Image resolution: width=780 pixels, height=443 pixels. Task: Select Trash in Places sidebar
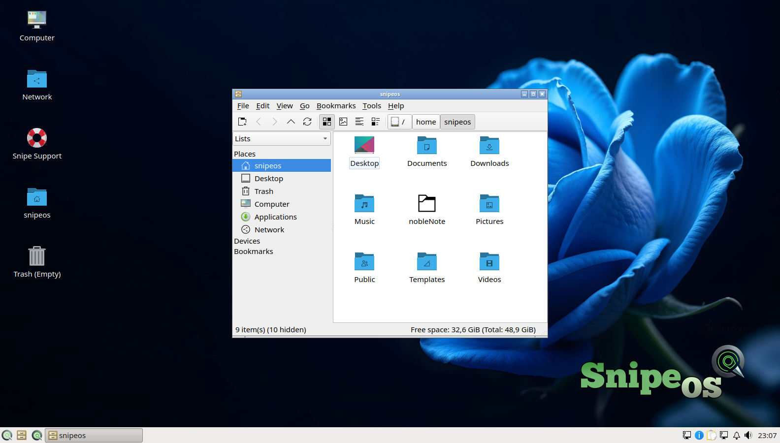click(282, 191)
